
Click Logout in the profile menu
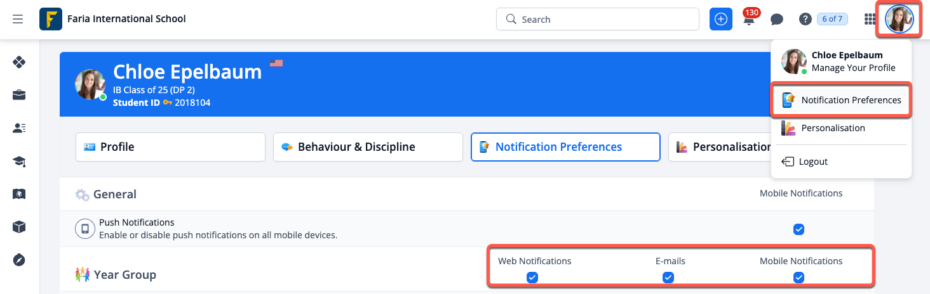click(x=813, y=162)
